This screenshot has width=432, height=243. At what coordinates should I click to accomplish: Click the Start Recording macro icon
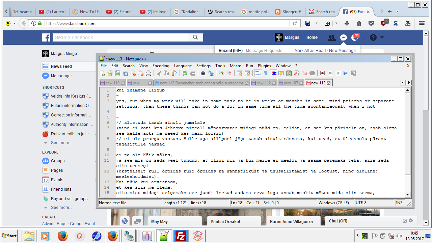[322, 73]
